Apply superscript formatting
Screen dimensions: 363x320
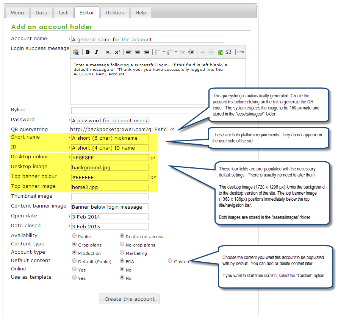tap(117, 52)
